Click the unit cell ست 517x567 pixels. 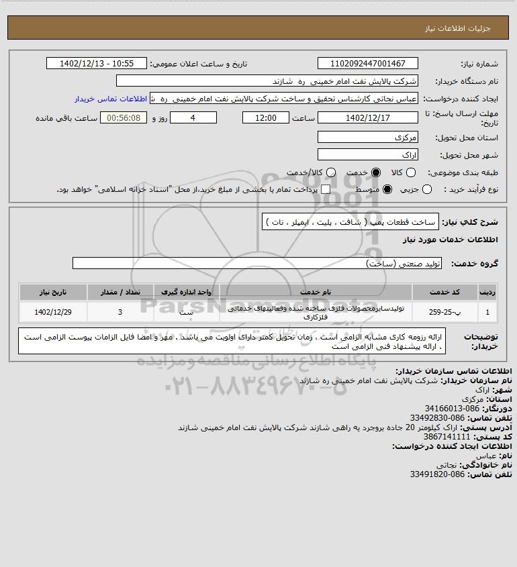[187, 312]
